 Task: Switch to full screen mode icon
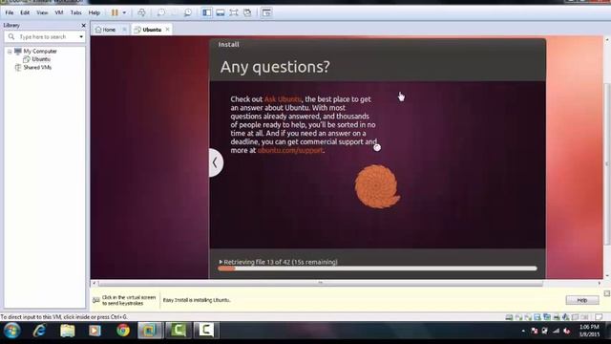(x=234, y=12)
